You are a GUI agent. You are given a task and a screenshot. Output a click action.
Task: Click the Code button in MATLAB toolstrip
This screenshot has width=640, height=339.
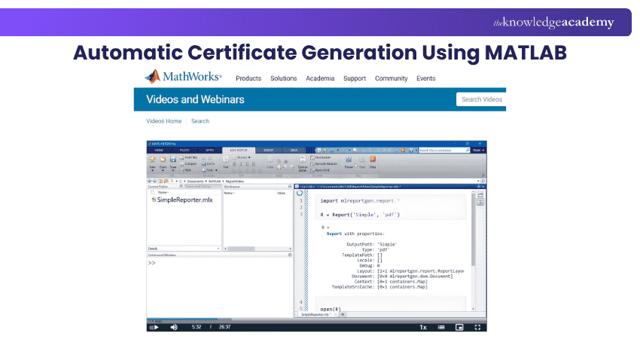tap(270, 162)
